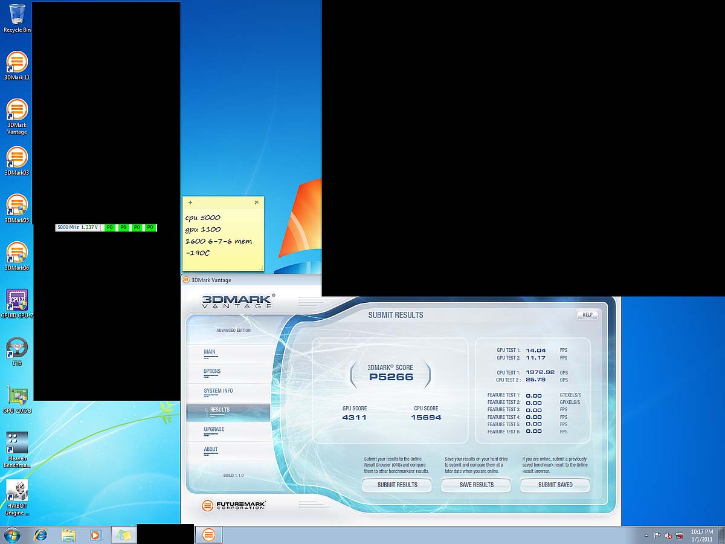Image resolution: width=725 pixels, height=544 pixels.
Task: Switch to 3DMark Vantage taskbar button
Action: tap(208, 535)
